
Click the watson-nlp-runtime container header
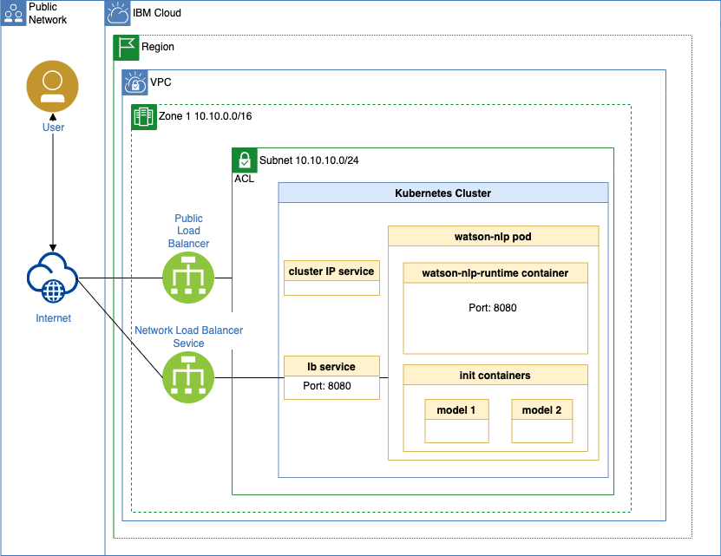[x=495, y=273]
